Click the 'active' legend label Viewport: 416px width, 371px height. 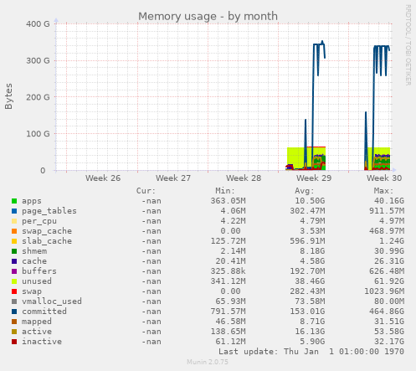pos(37,332)
